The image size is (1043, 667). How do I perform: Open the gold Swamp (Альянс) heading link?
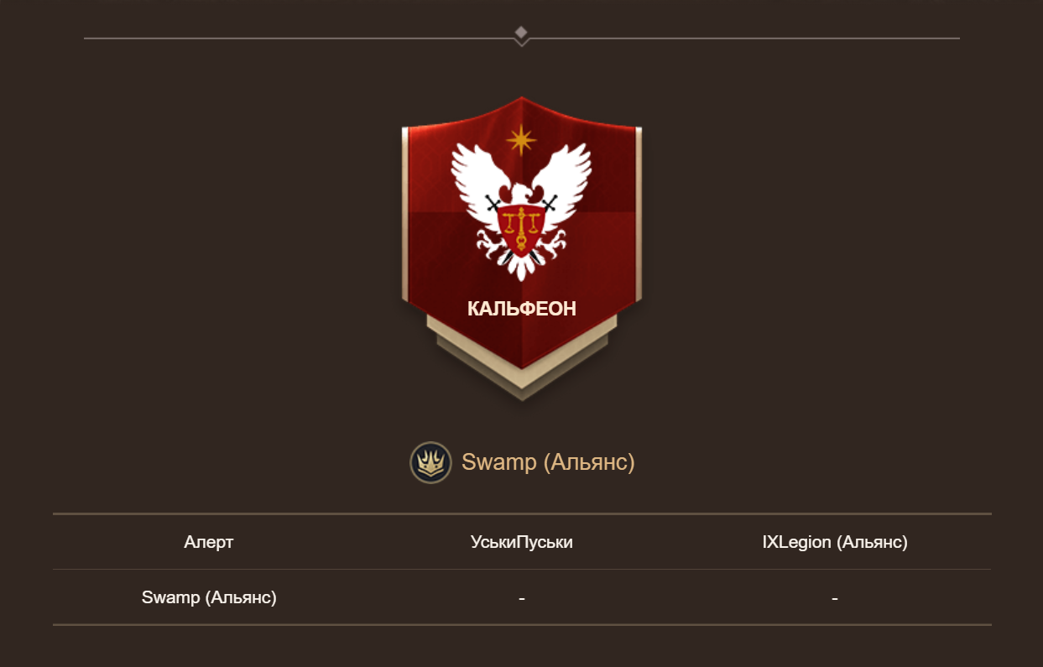click(548, 462)
